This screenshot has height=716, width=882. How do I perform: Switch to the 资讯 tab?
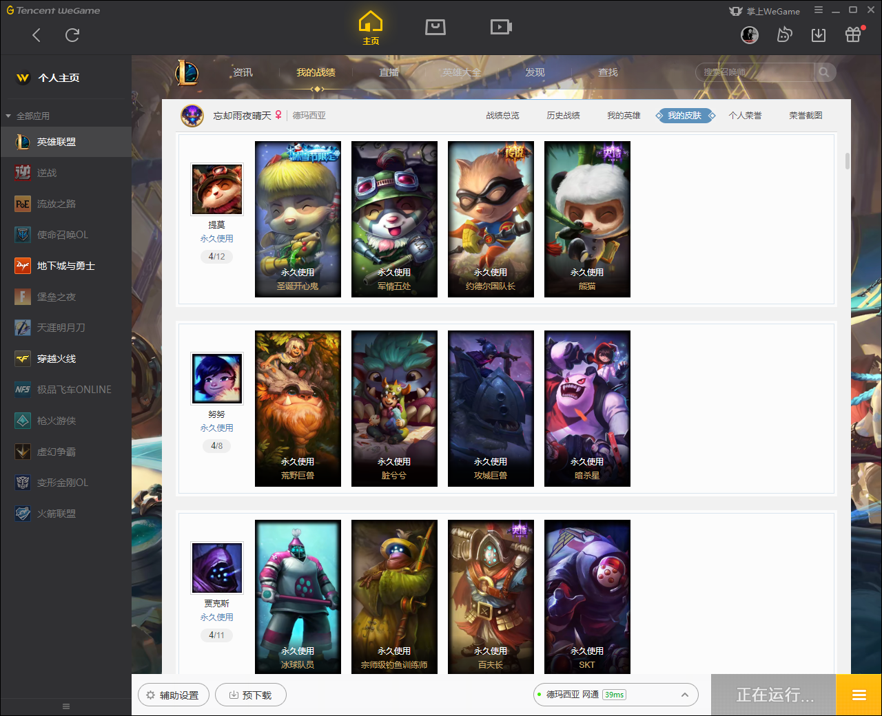click(243, 72)
